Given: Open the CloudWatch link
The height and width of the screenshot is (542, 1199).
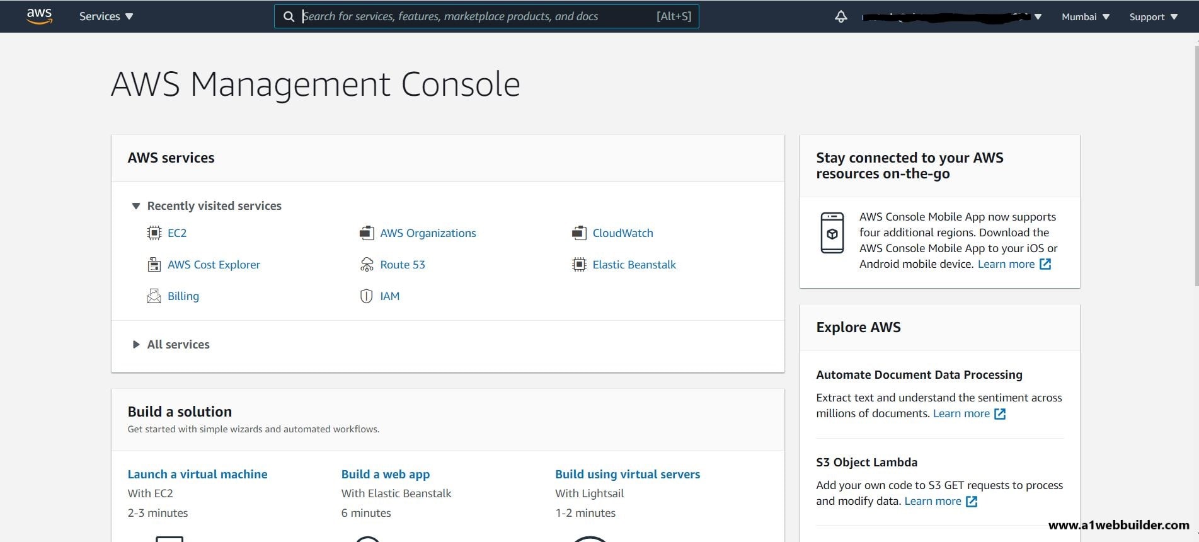Looking at the screenshot, I should click(622, 233).
